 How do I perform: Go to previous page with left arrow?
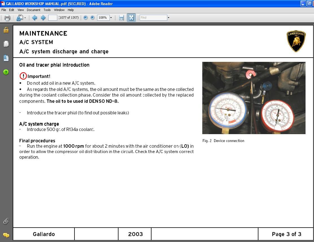coord(34,18)
